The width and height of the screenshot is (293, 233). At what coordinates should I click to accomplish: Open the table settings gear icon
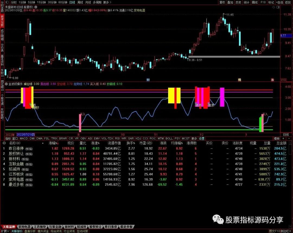(4, 143)
